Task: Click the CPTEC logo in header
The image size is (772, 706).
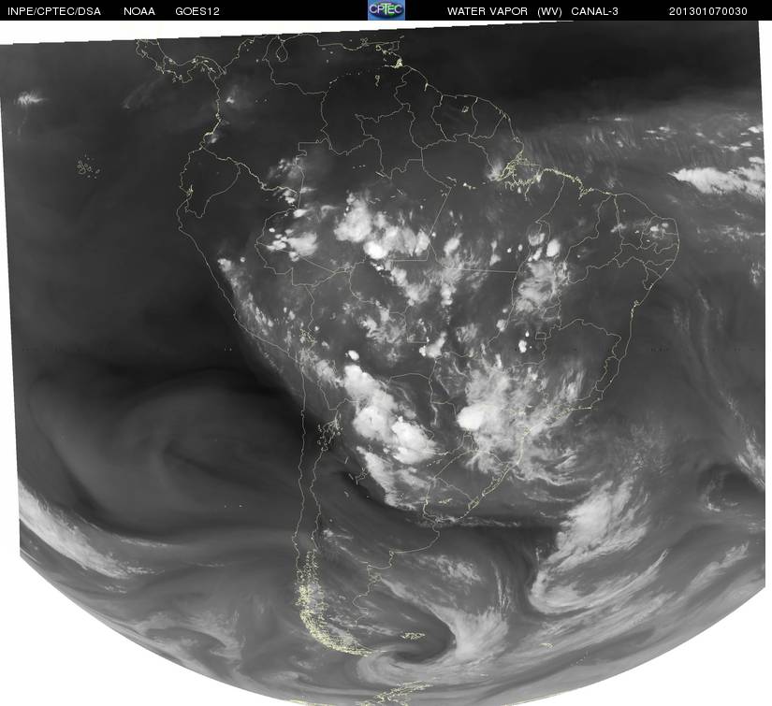Action: [386, 10]
